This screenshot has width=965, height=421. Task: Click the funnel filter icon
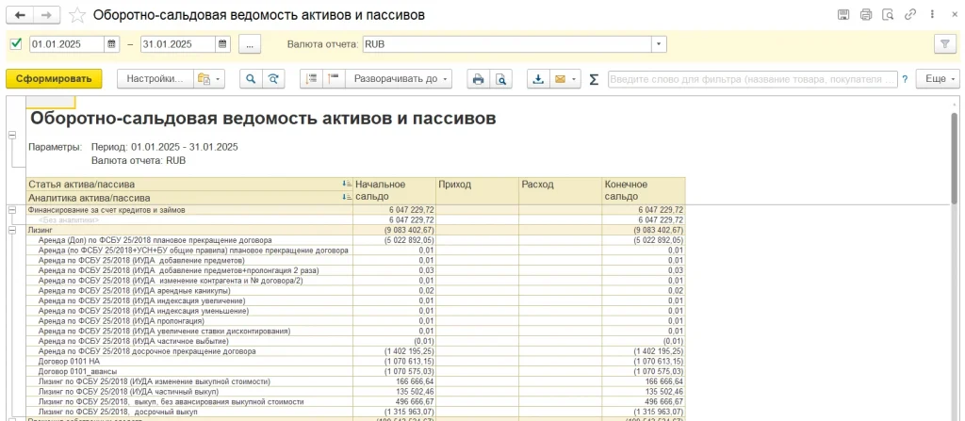coord(943,44)
